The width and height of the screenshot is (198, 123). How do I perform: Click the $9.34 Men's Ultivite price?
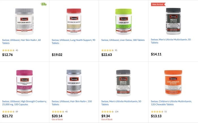tap(106, 116)
